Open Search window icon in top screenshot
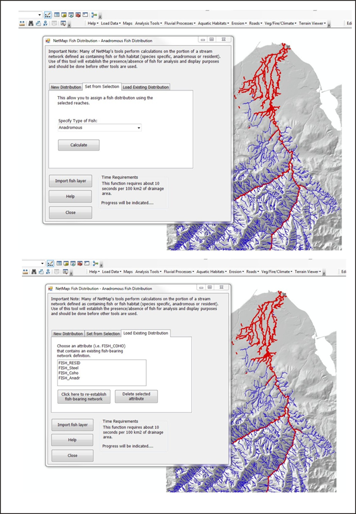This screenshot has width=356, height=514. point(71,15)
